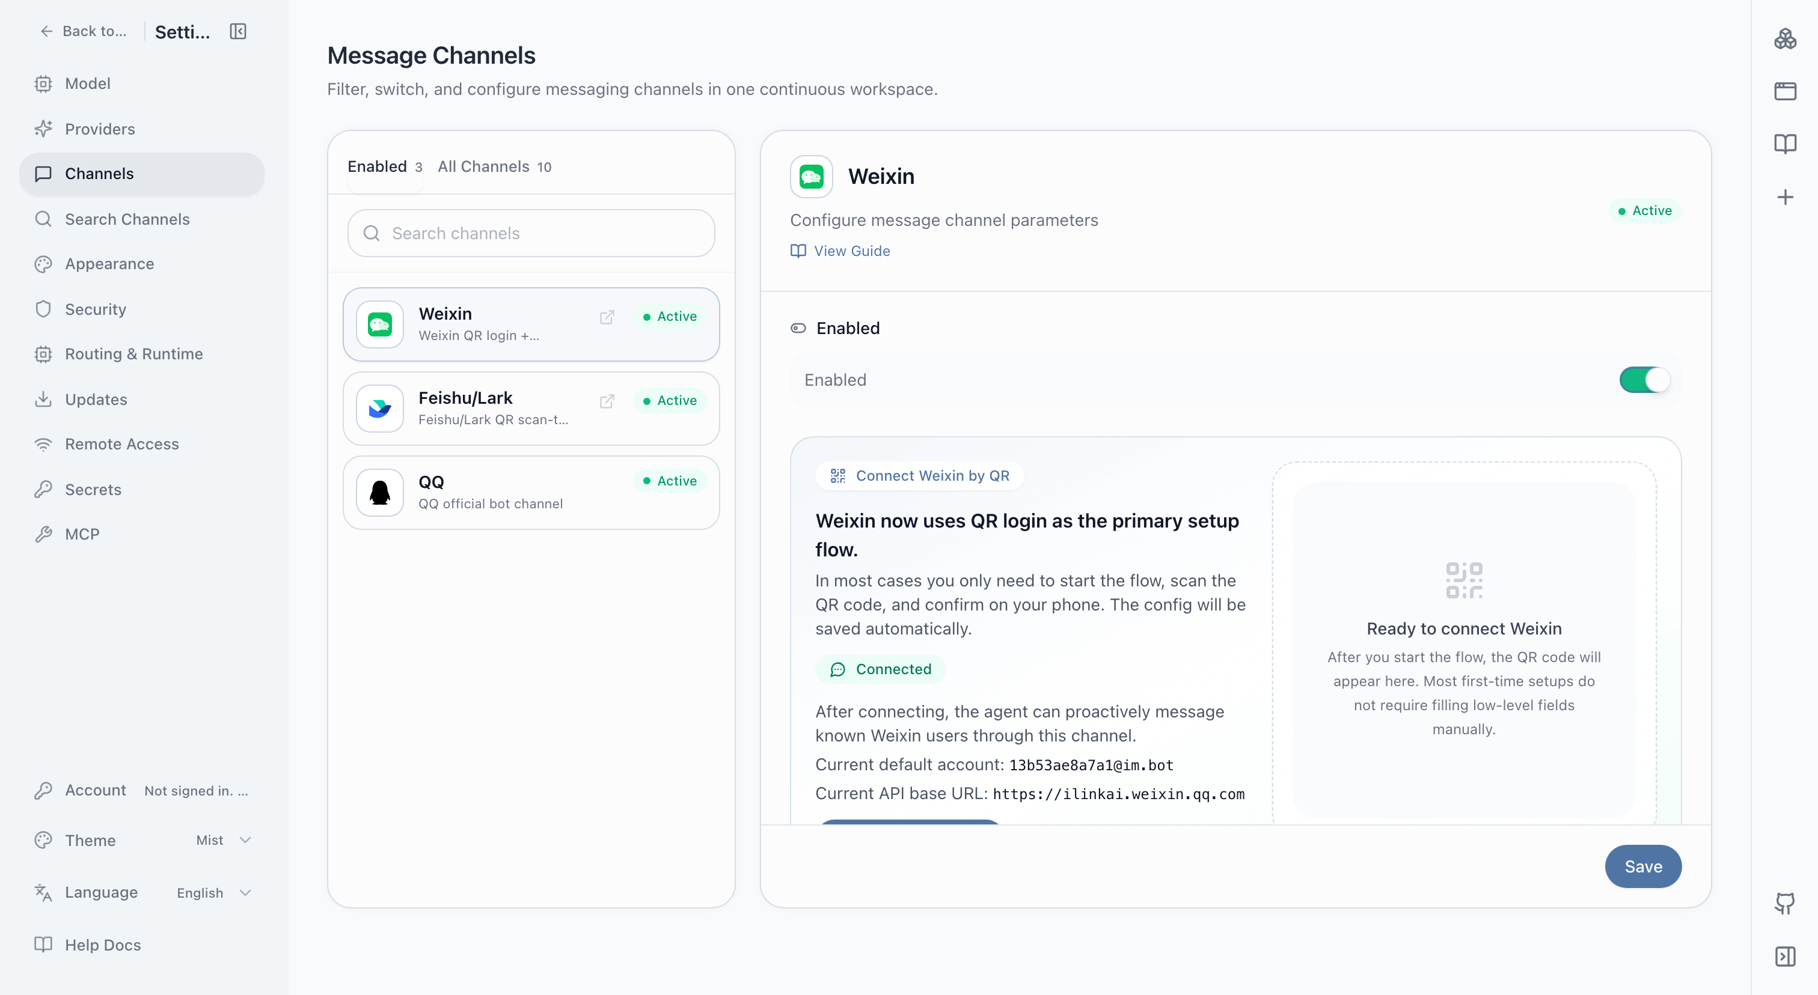Click the Security shield icon

click(x=43, y=309)
